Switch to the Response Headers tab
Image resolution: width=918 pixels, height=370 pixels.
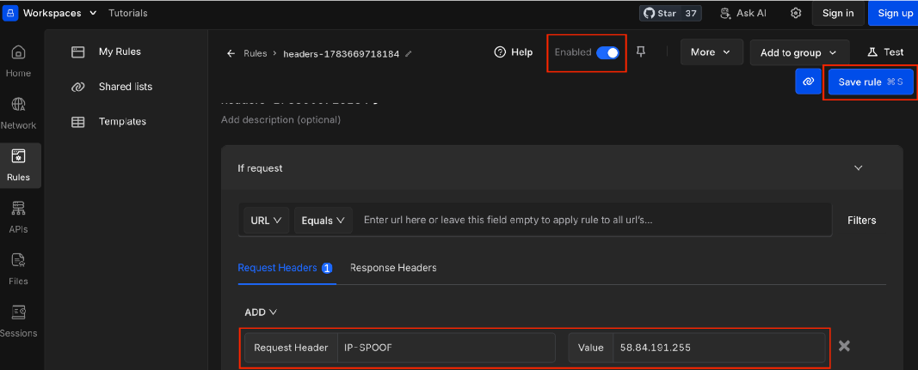pyautogui.click(x=393, y=268)
